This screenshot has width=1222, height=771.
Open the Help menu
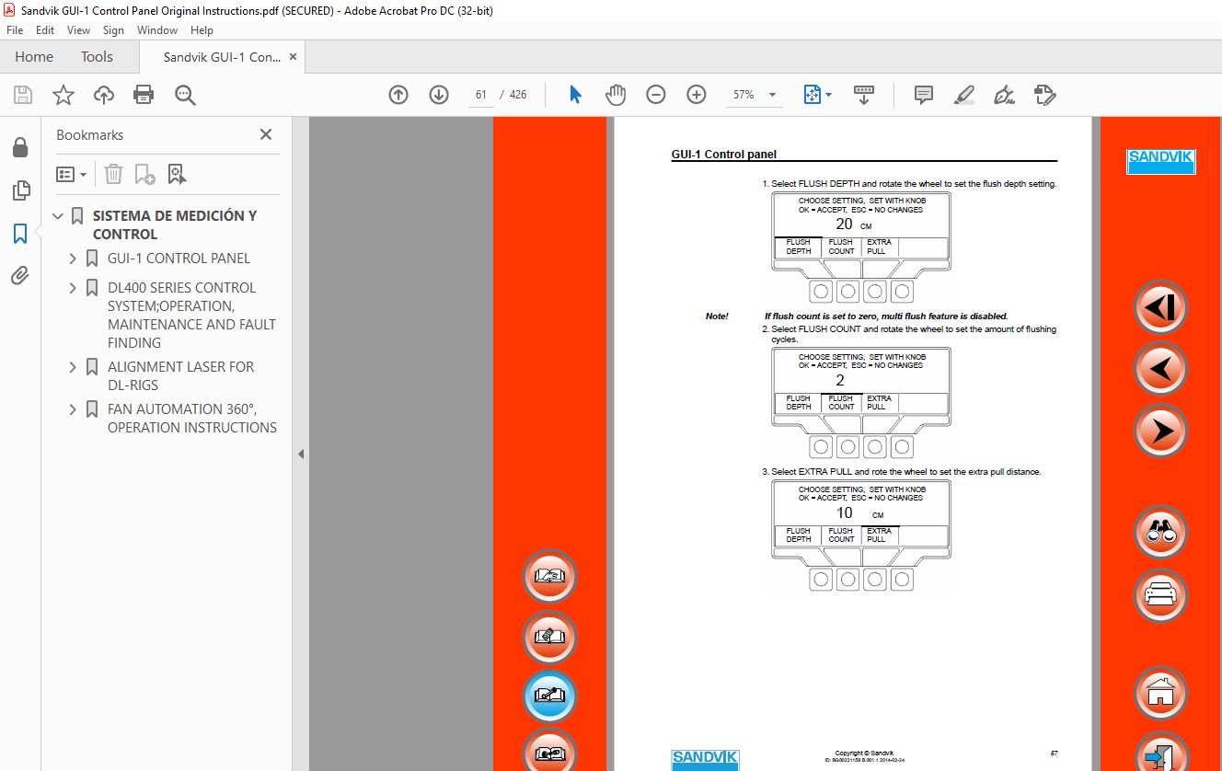(x=202, y=30)
